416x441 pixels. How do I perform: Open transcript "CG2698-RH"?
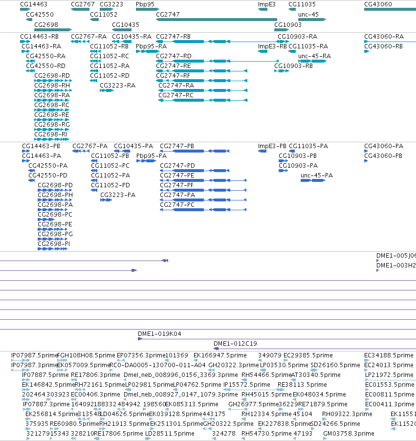coord(52,85)
